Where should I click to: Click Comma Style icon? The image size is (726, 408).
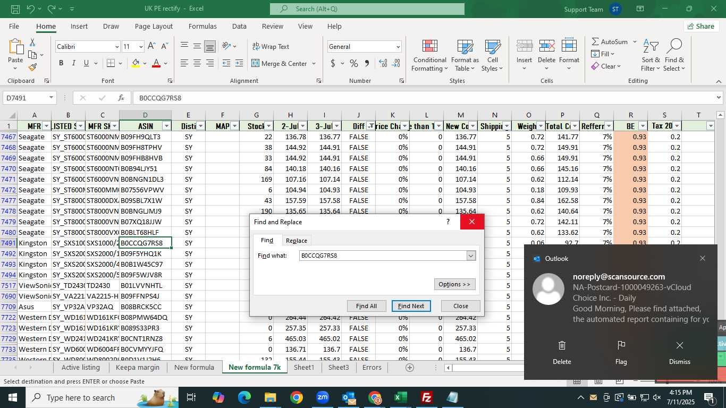(x=367, y=63)
